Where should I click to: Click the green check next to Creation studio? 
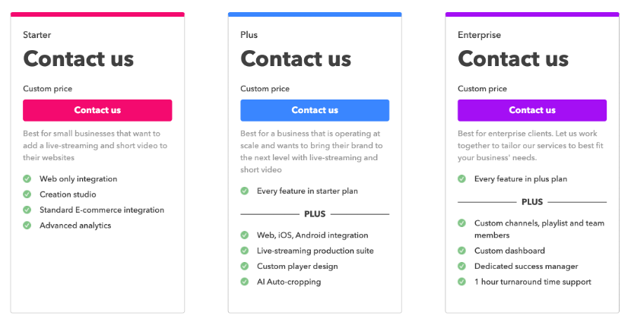27,194
